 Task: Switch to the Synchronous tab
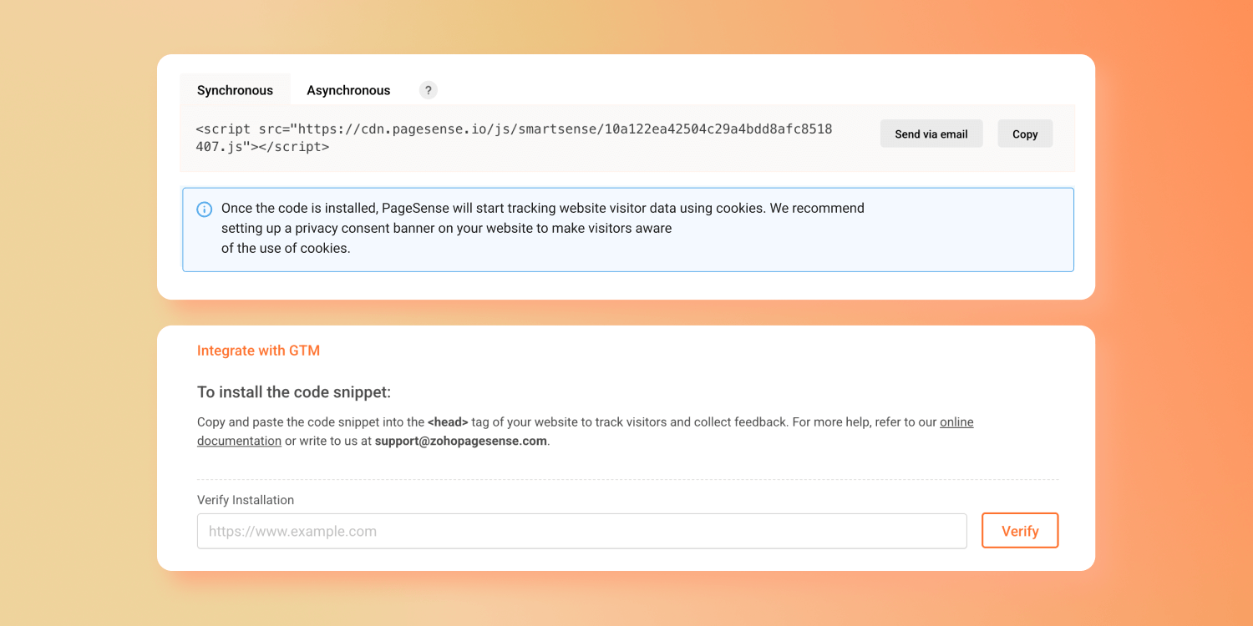[235, 90]
